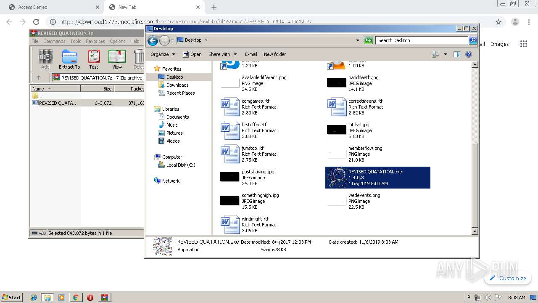Viewport: 538px width, 303px height.
Task: Open the Organize dropdown
Action: tap(163, 54)
